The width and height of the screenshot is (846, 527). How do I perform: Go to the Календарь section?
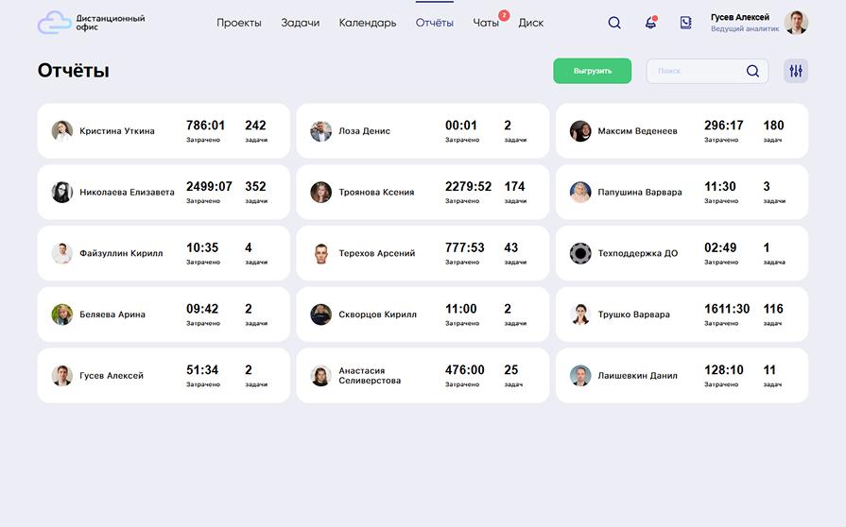coord(368,23)
